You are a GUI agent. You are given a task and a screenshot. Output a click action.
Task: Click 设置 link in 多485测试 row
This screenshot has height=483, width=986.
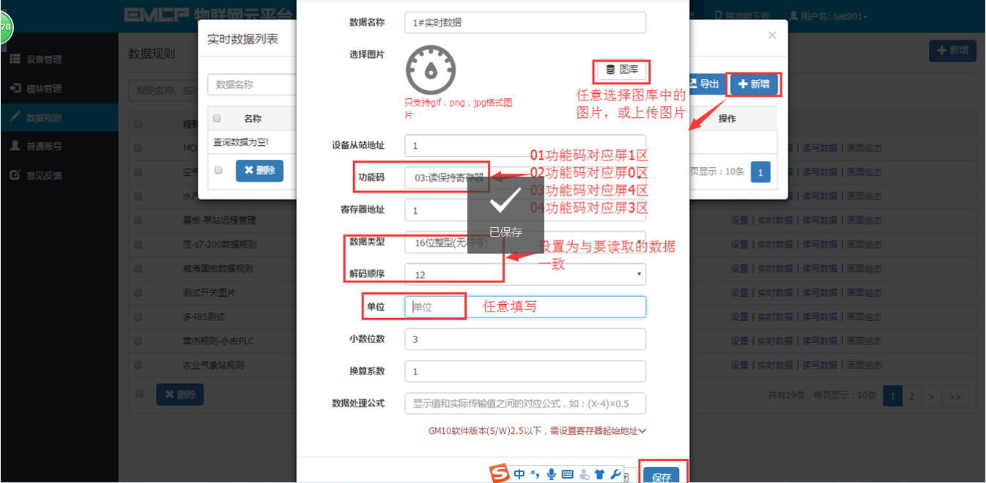coord(739,317)
